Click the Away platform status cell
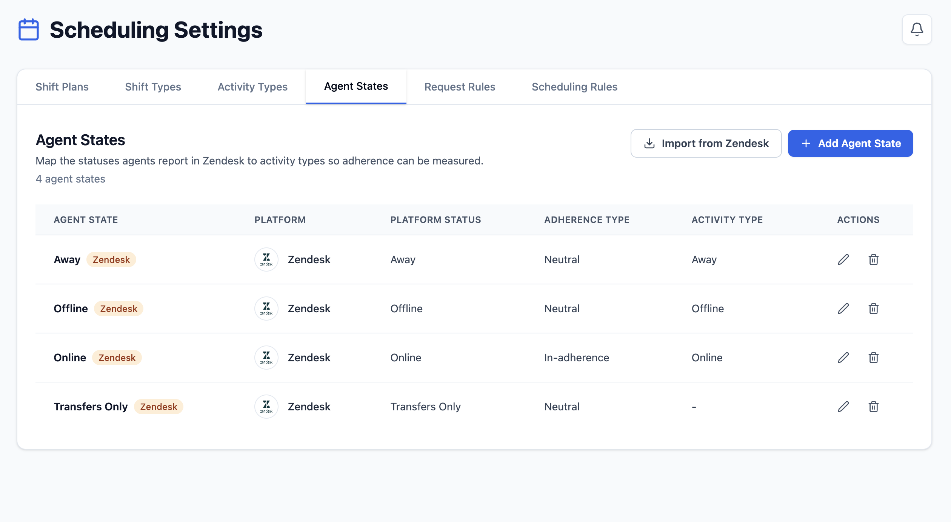Screen dimensions: 951x522 point(403,259)
